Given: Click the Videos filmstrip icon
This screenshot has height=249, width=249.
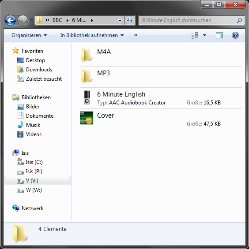Looking at the screenshot, I should point(20,134).
